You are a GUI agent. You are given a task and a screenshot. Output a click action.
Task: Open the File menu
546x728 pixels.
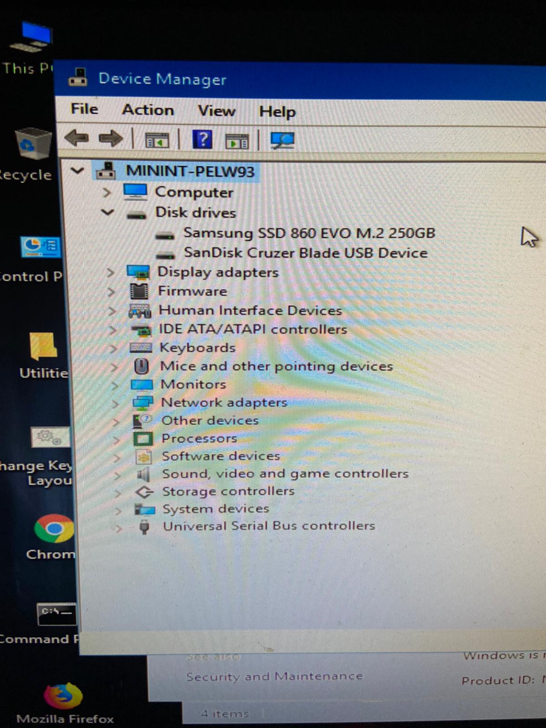[x=84, y=109]
